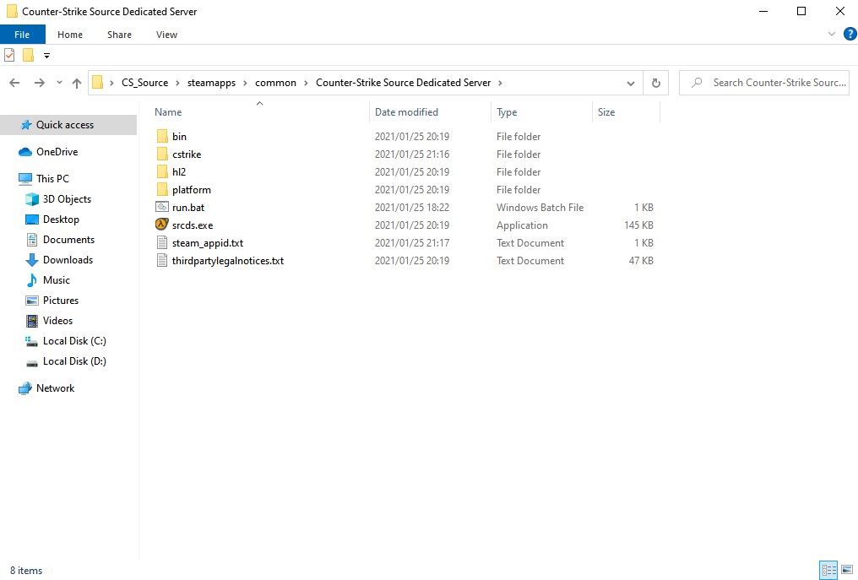Click the srcds.exe Half-Life lambda icon
The image size is (858, 580).
[162, 225]
